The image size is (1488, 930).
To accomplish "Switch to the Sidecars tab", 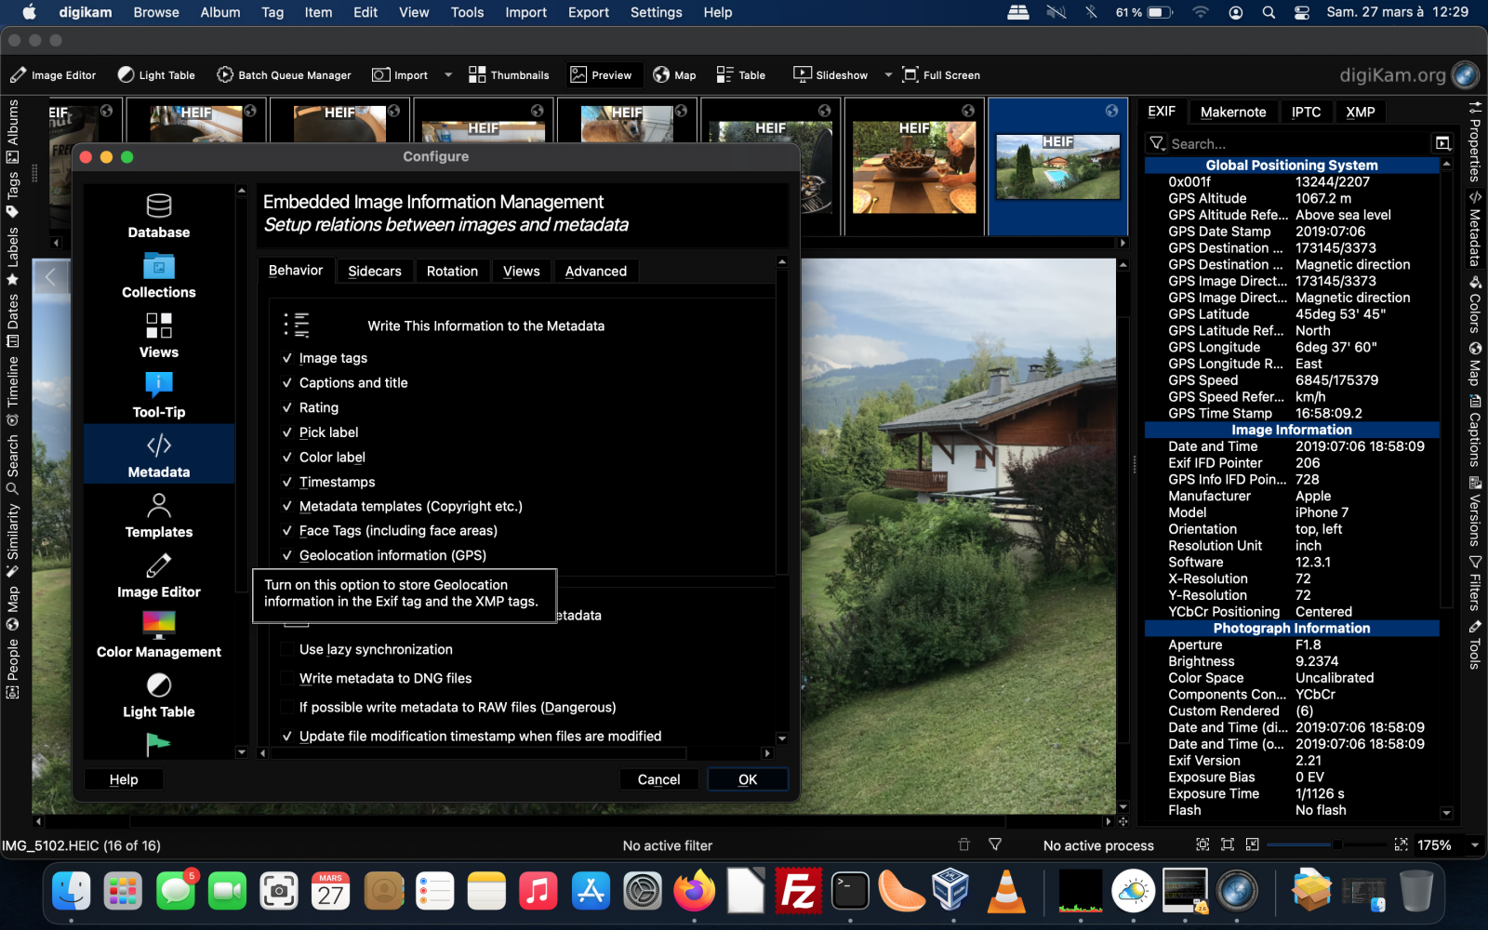I will (x=375, y=271).
